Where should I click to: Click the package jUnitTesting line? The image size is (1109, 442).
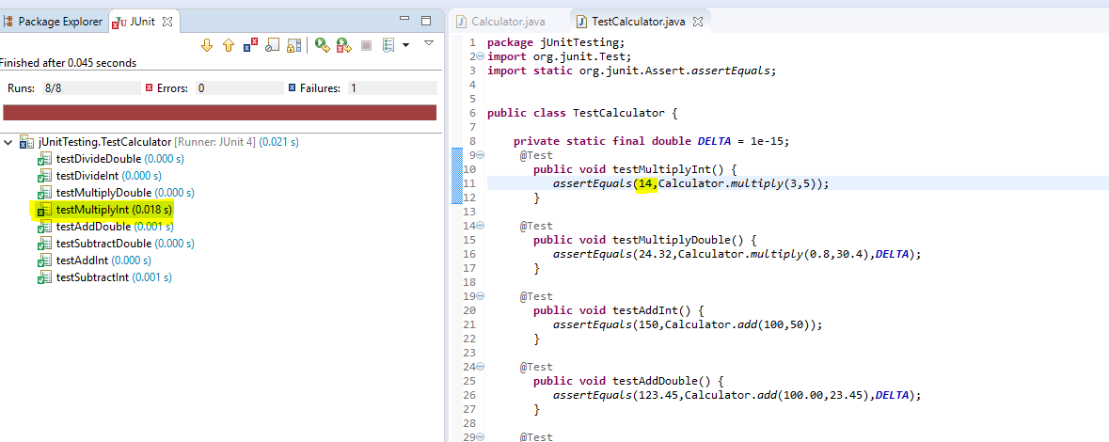point(556,42)
